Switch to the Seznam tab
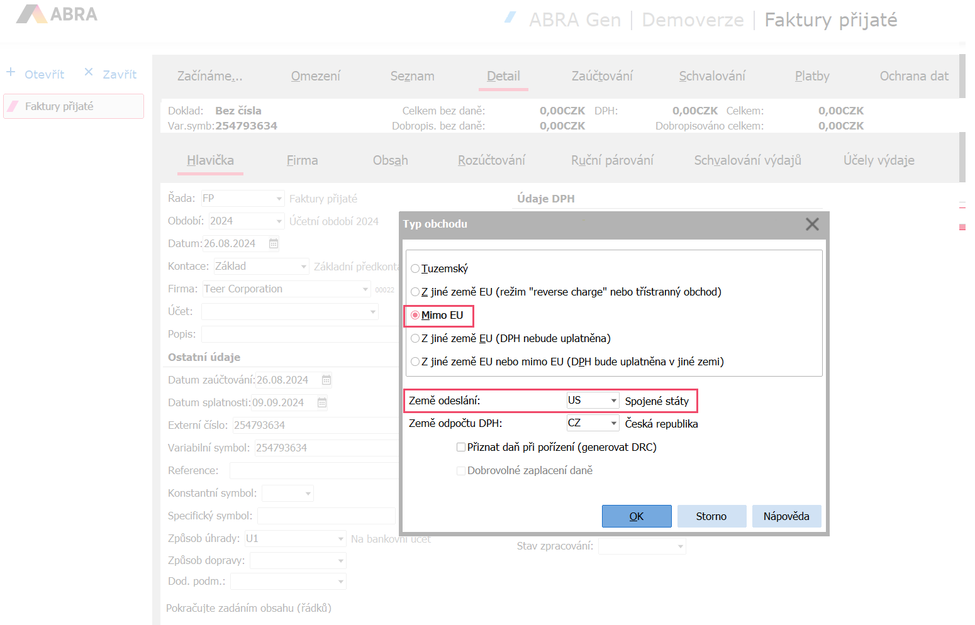The height and width of the screenshot is (625, 975). click(x=413, y=76)
